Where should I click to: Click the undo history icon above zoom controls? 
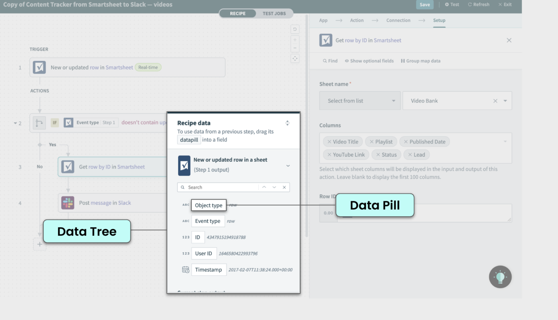pyautogui.click(x=295, y=29)
